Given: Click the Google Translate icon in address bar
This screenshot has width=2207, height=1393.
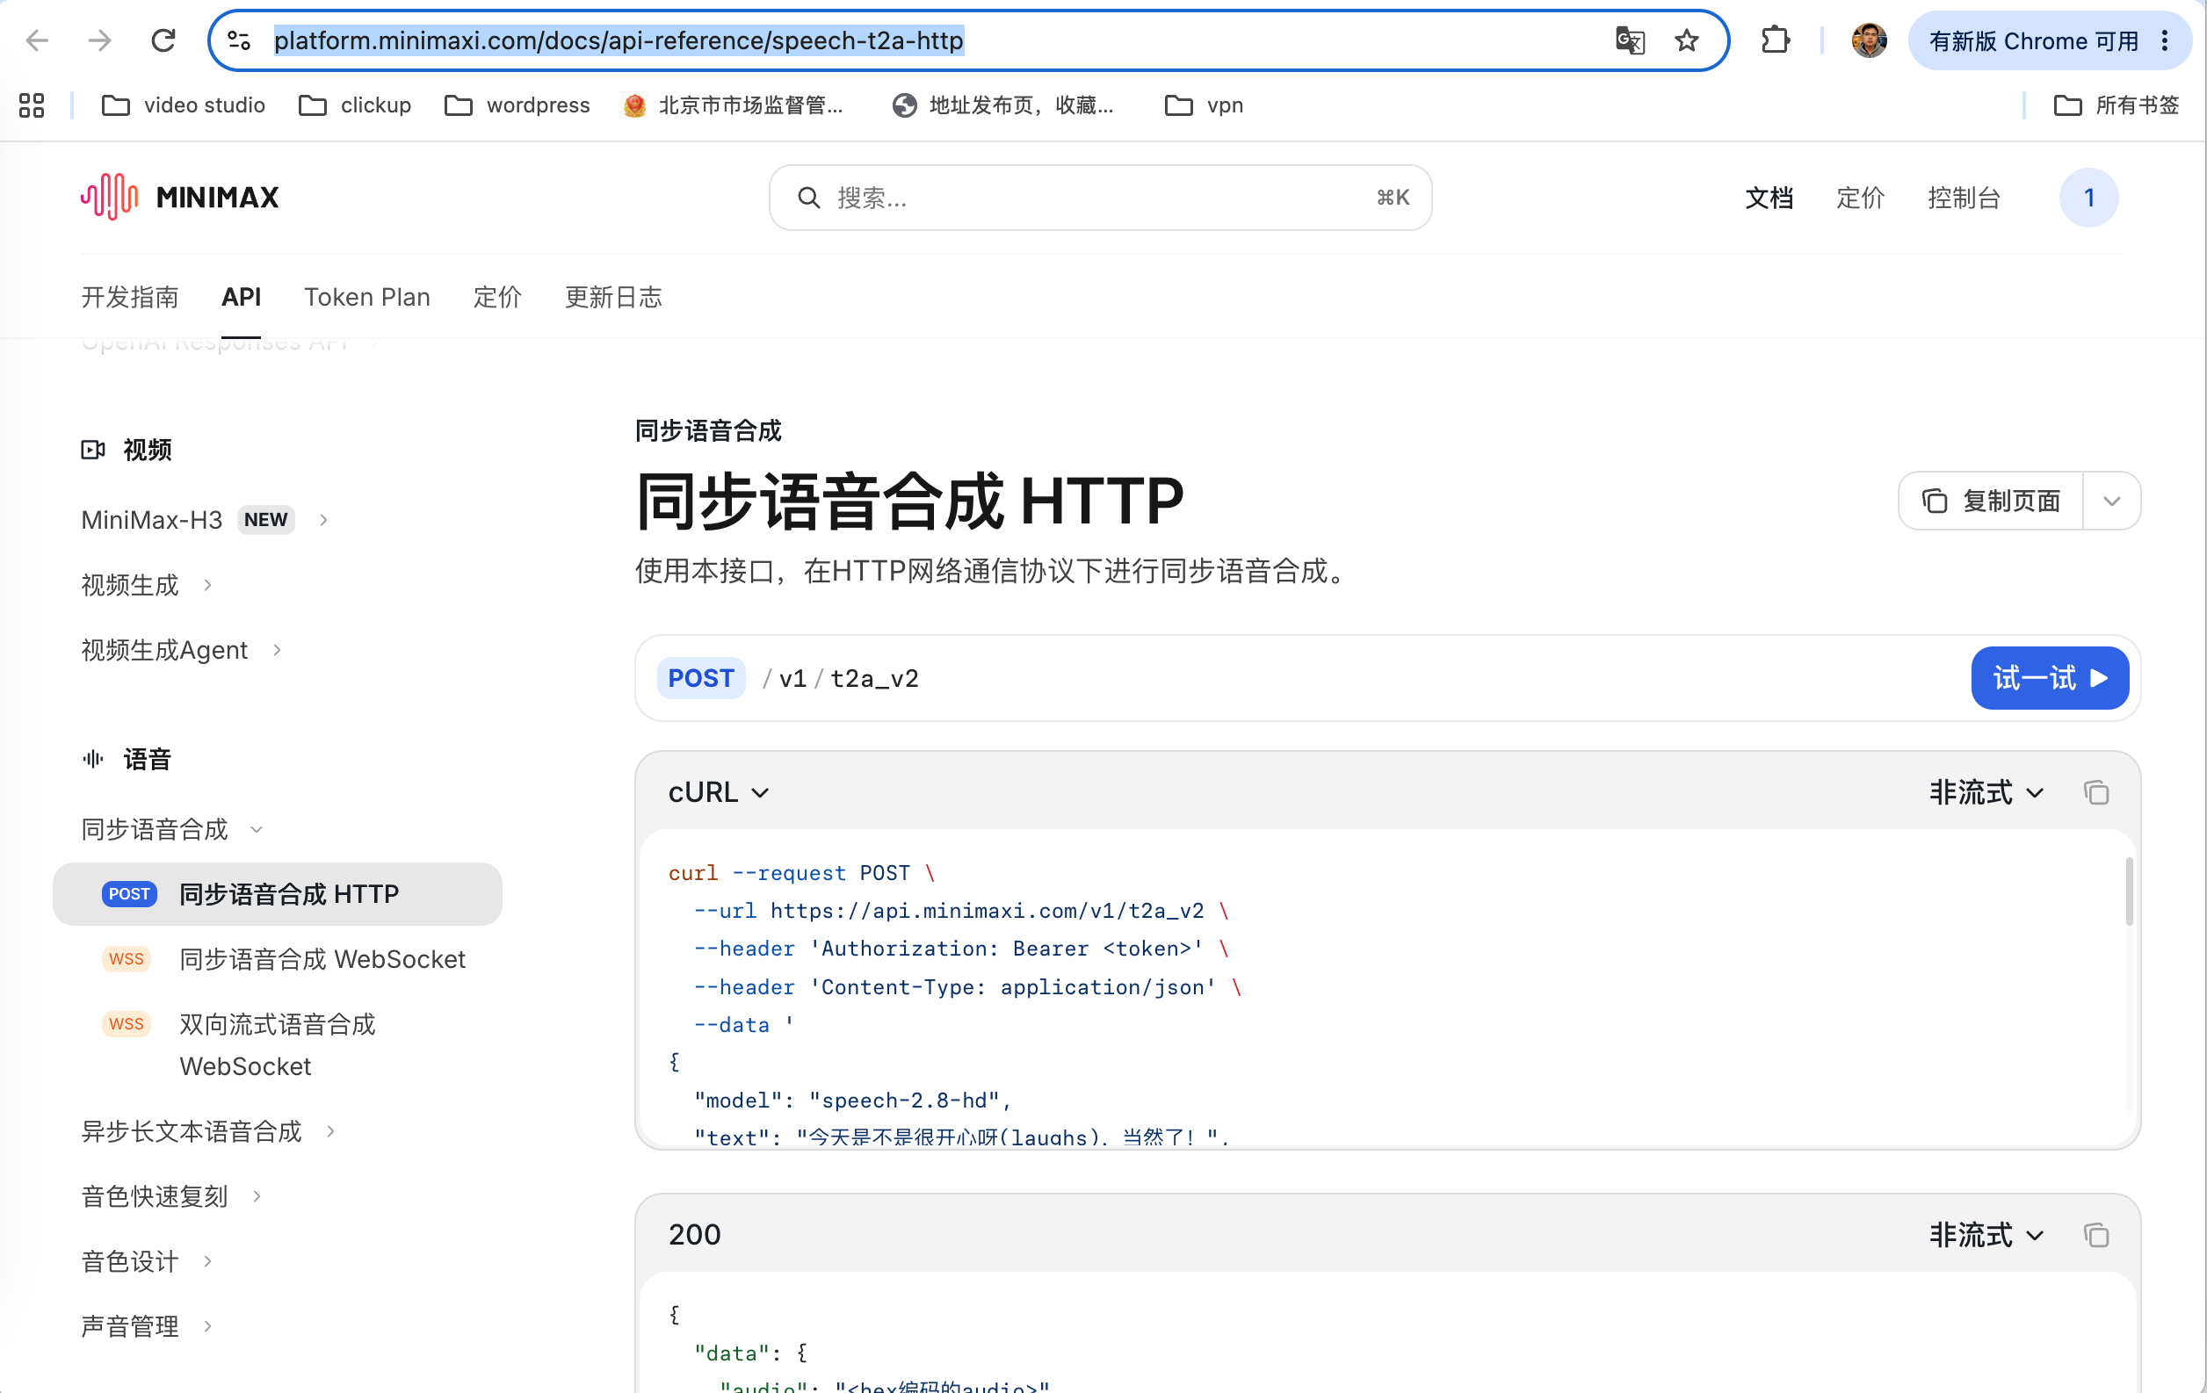Looking at the screenshot, I should [1630, 40].
